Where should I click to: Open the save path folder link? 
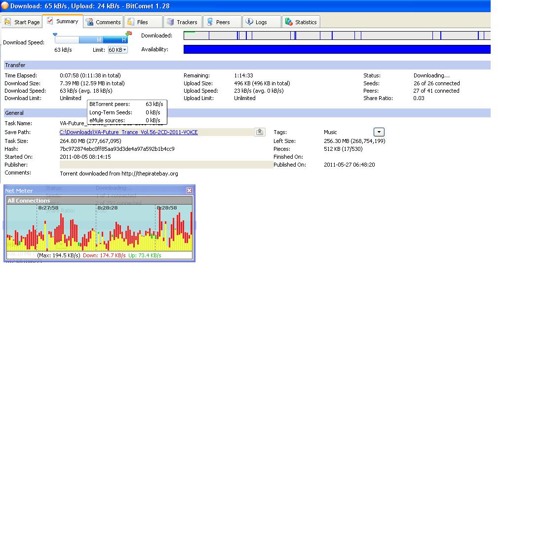(128, 132)
